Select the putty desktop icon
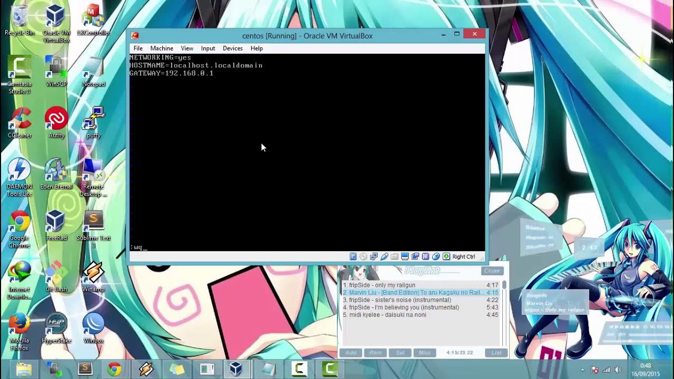 pyautogui.click(x=93, y=124)
